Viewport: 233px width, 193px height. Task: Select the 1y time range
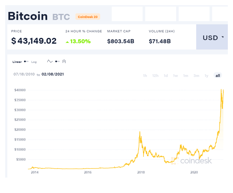[x=206, y=76]
